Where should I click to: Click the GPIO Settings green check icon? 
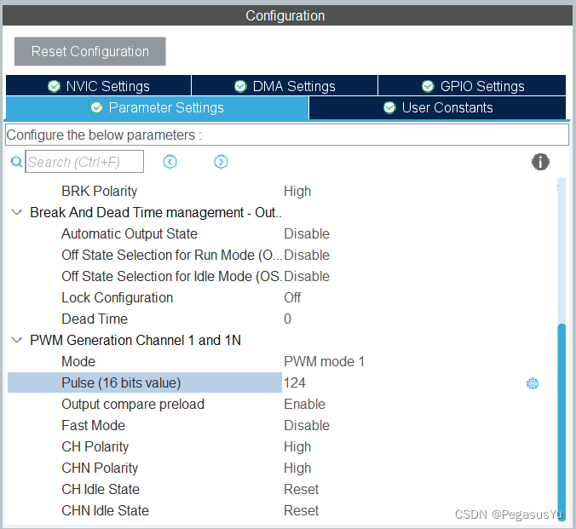(x=429, y=86)
